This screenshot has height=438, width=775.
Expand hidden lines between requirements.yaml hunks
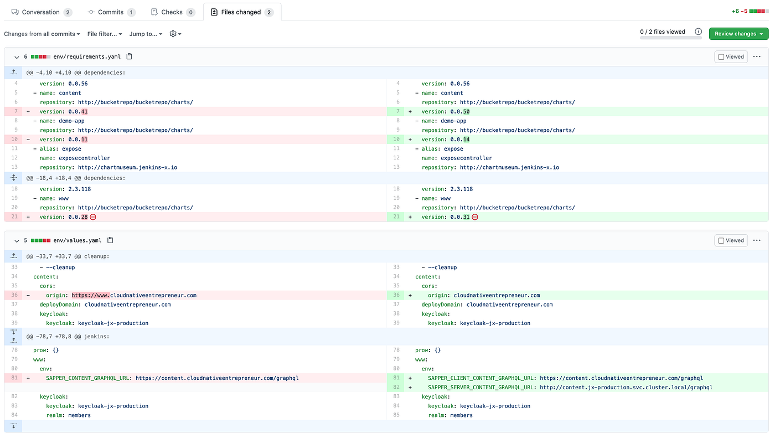pos(13,178)
